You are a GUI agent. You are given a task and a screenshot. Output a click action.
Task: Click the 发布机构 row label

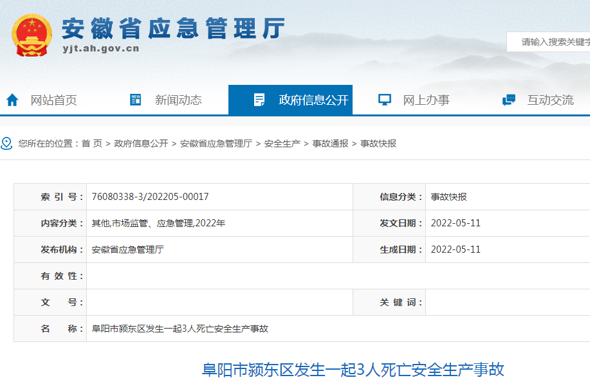pos(62,249)
